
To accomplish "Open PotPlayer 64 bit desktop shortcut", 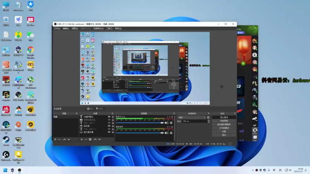I will pyautogui.click(x=18, y=157).
